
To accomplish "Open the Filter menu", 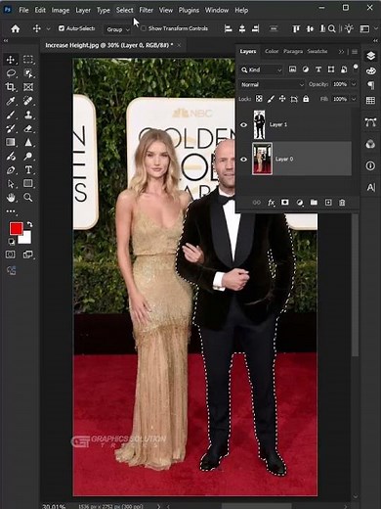I will 146,10.
